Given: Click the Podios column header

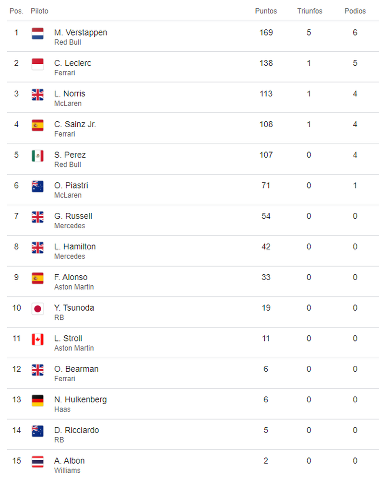Looking at the screenshot, I should click(x=355, y=11).
